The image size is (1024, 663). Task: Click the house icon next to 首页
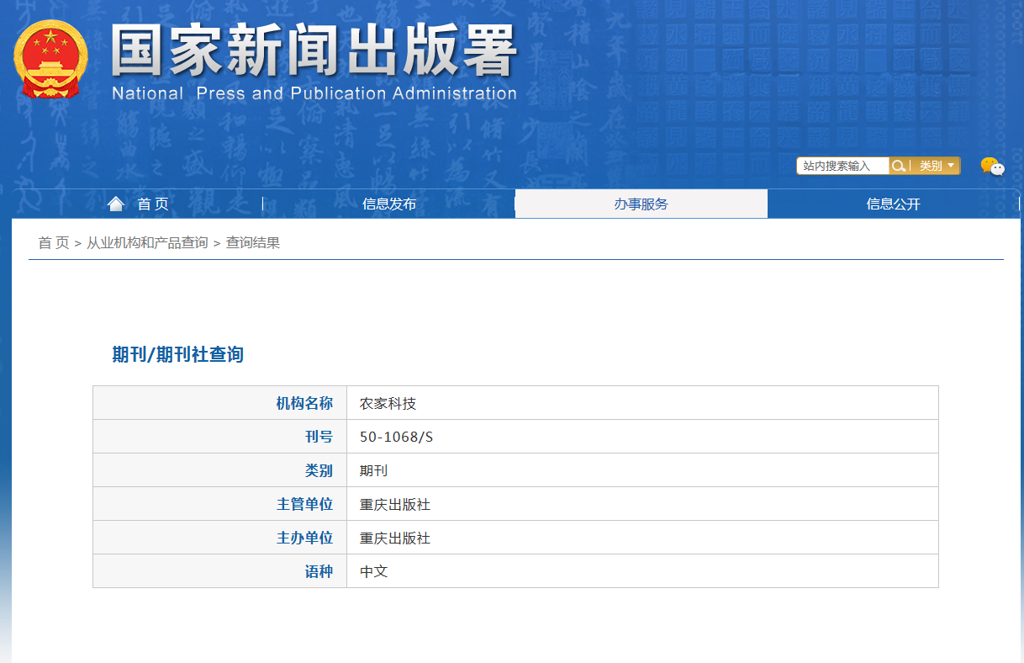115,203
